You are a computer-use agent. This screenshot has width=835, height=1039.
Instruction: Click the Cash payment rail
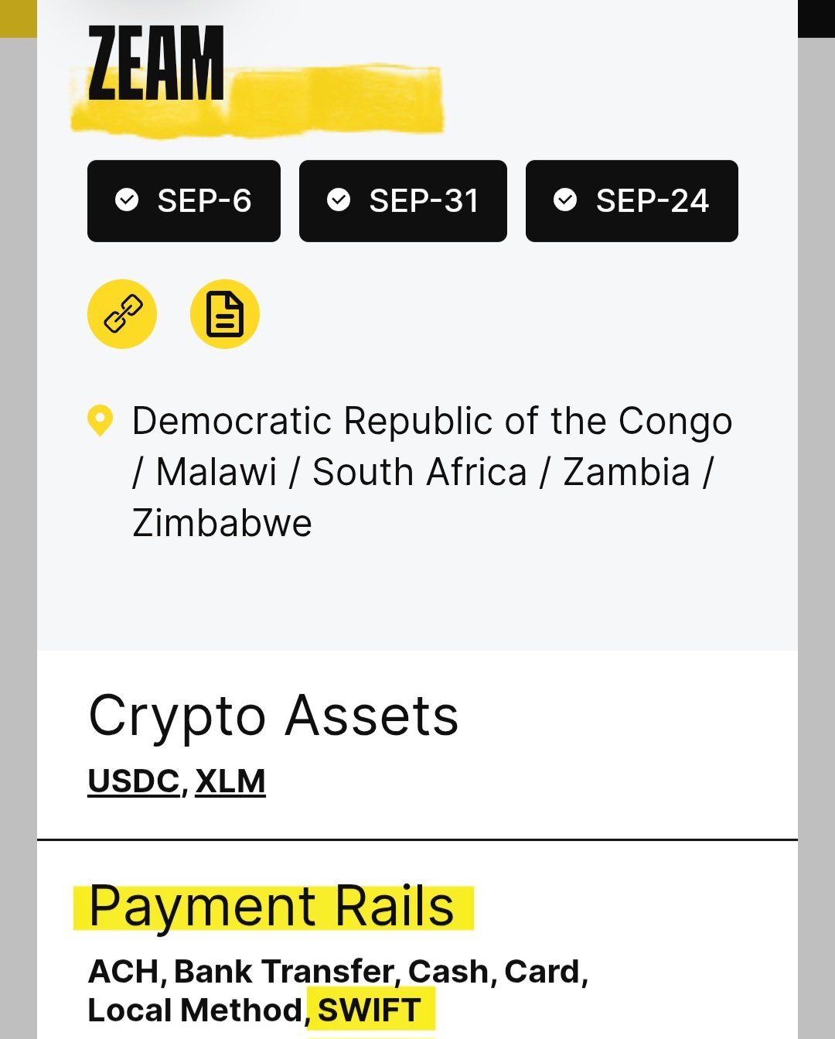[449, 972]
